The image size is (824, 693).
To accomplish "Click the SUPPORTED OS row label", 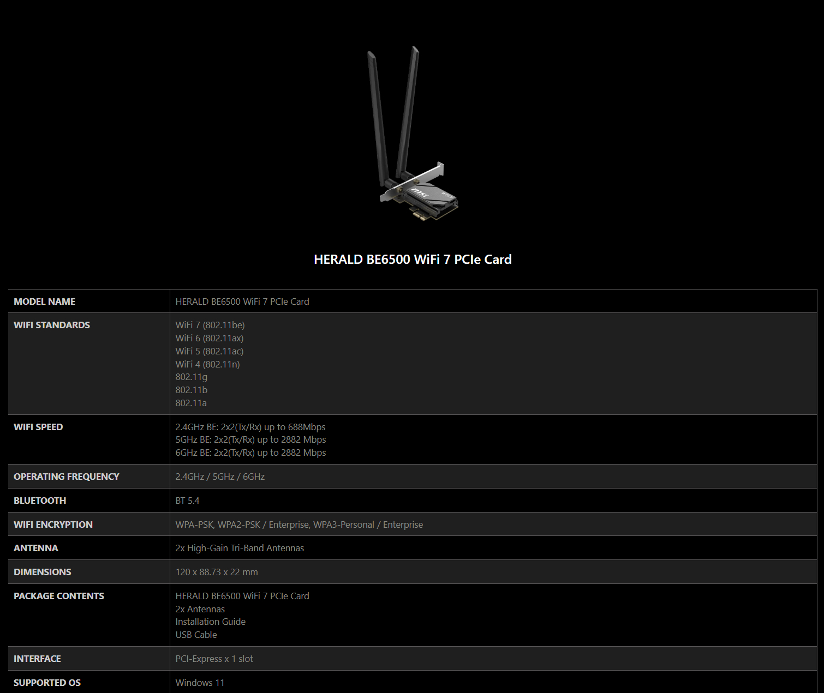I will click(x=47, y=683).
